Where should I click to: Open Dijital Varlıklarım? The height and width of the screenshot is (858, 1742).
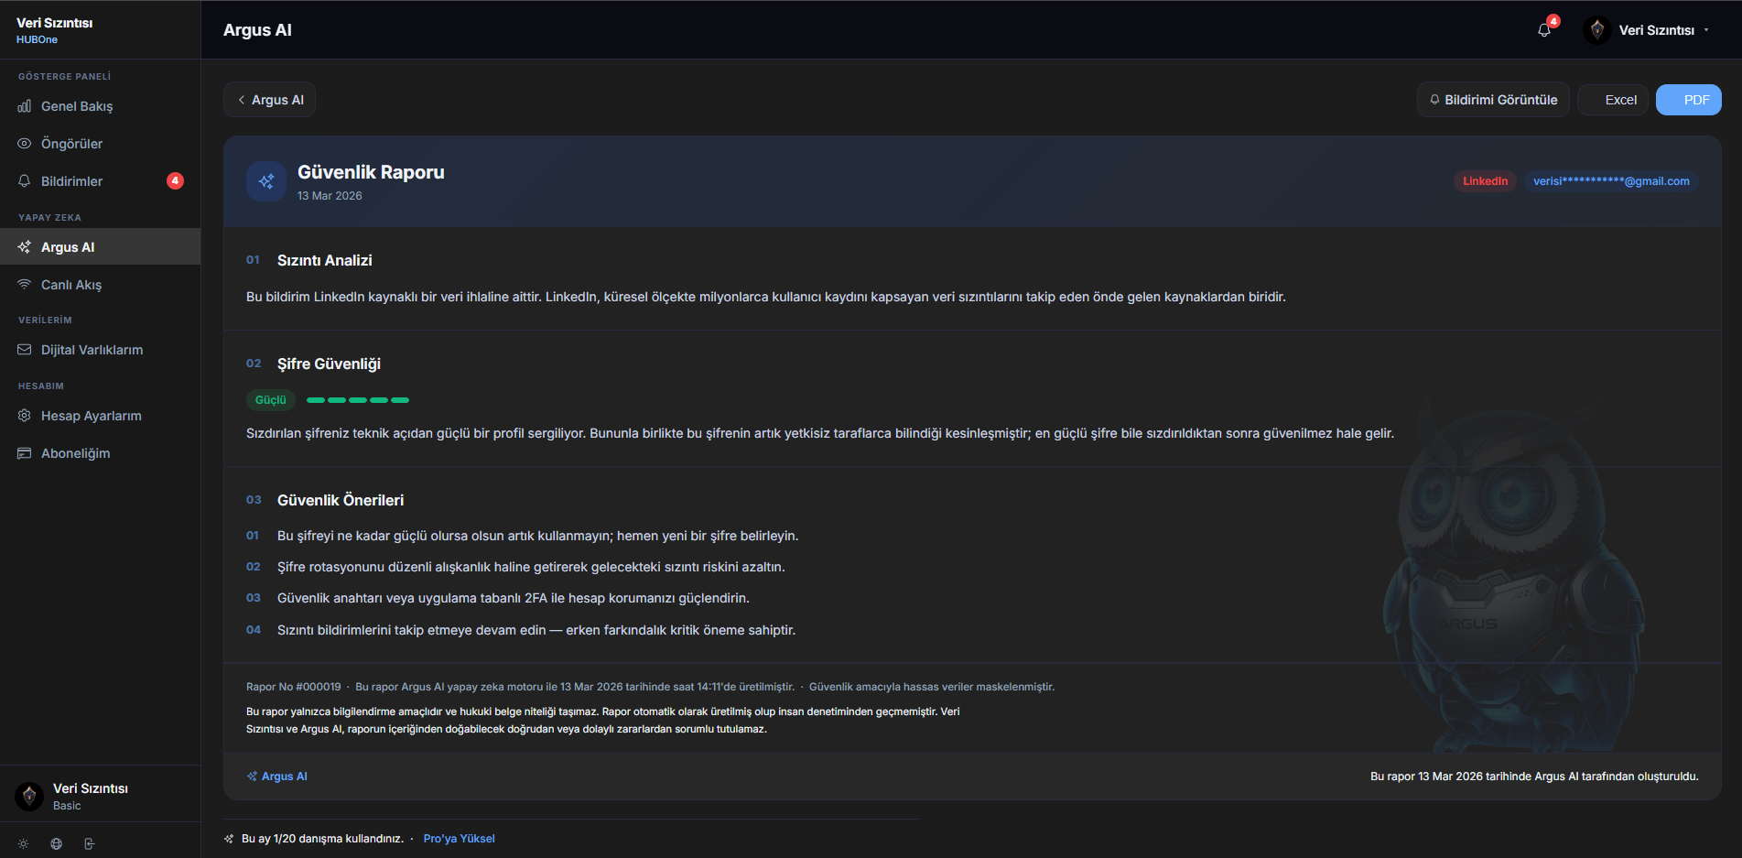tap(101, 350)
